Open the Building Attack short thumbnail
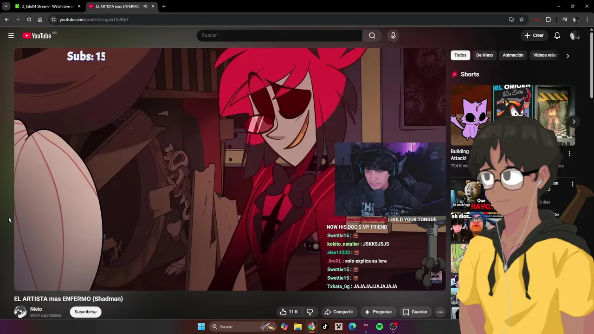The width and height of the screenshot is (594, 334). [x=471, y=115]
